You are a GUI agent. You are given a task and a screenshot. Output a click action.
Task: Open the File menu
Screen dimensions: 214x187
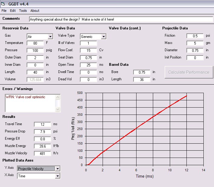(x=4, y=11)
